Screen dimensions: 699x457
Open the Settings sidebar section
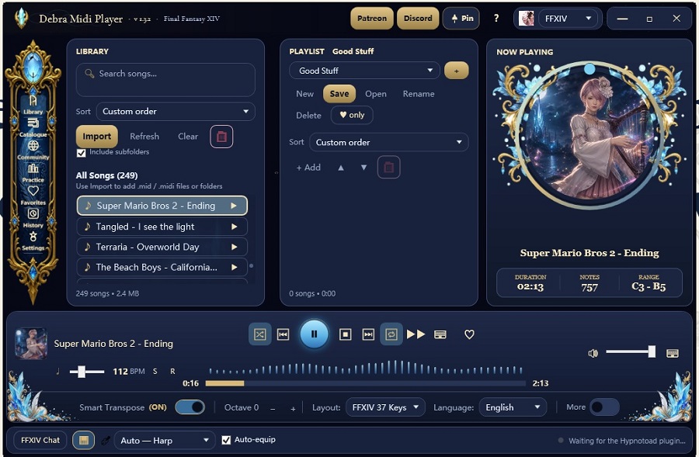point(33,241)
